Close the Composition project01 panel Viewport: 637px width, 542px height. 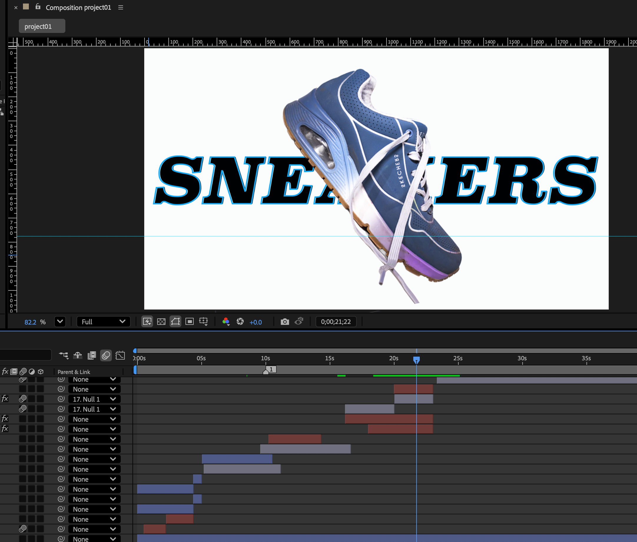[x=16, y=8]
